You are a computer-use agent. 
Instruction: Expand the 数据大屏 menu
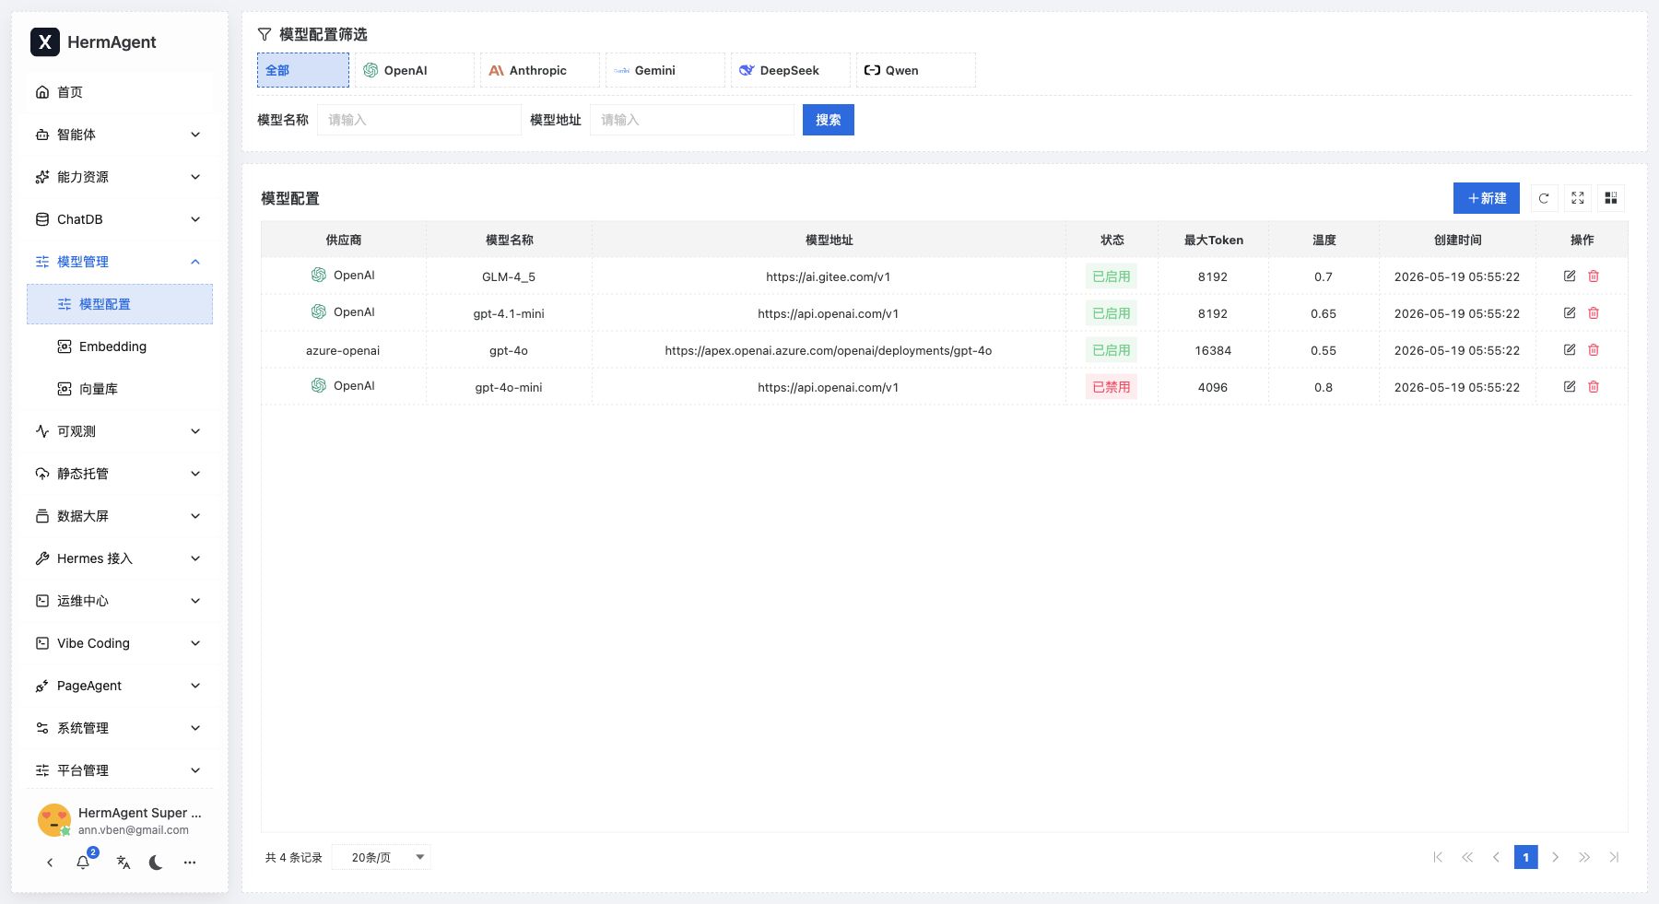(120, 516)
